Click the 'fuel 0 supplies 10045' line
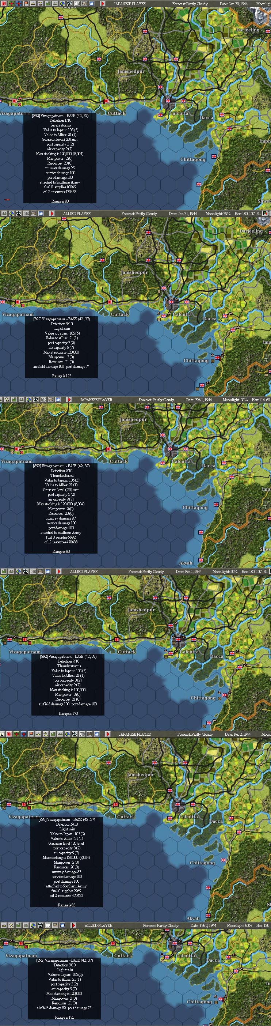This screenshot has height=1026, width=271. [x=60, y=187]
